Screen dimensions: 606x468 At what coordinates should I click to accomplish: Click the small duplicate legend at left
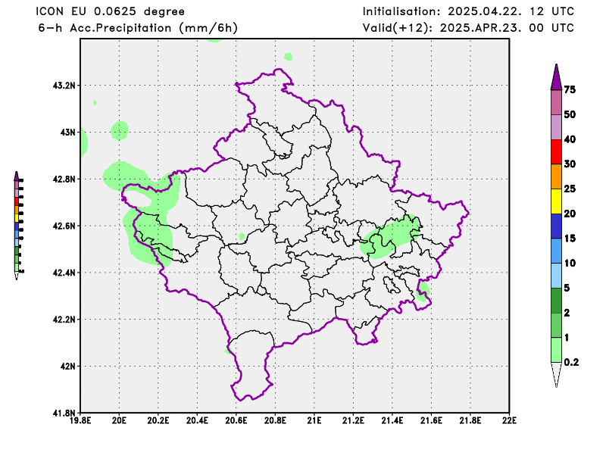click(x=17, y=226)
